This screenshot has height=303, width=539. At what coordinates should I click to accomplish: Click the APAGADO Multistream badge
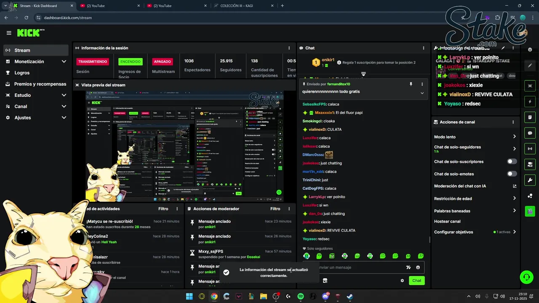(162, 61)
